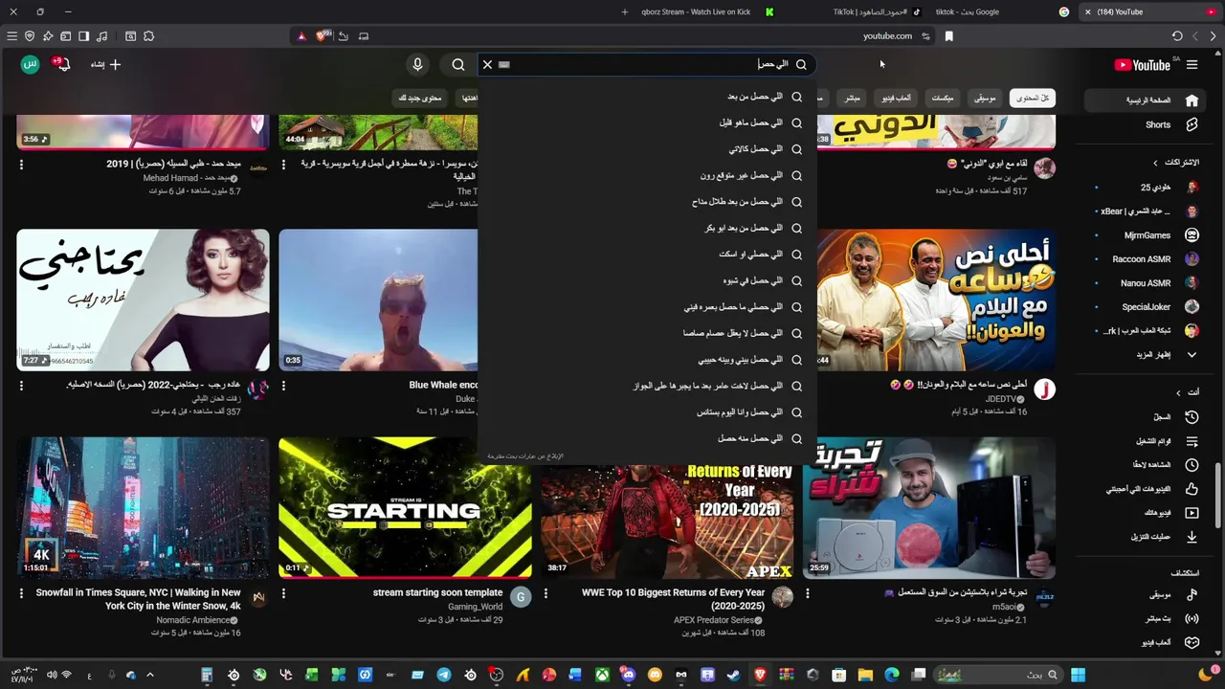This screenshot has height=689, width=1225.
Task: Open موسيقى Music under Explore
Action: (x=1146, y=594)
